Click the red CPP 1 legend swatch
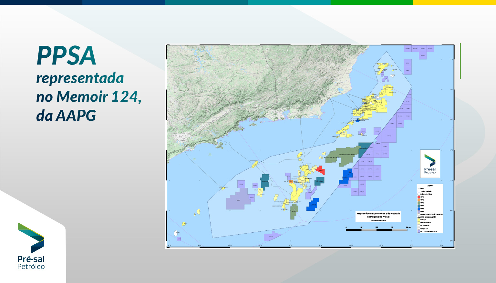Image resolution: width=496 pixels, height=283 pixels. (418, 197)
